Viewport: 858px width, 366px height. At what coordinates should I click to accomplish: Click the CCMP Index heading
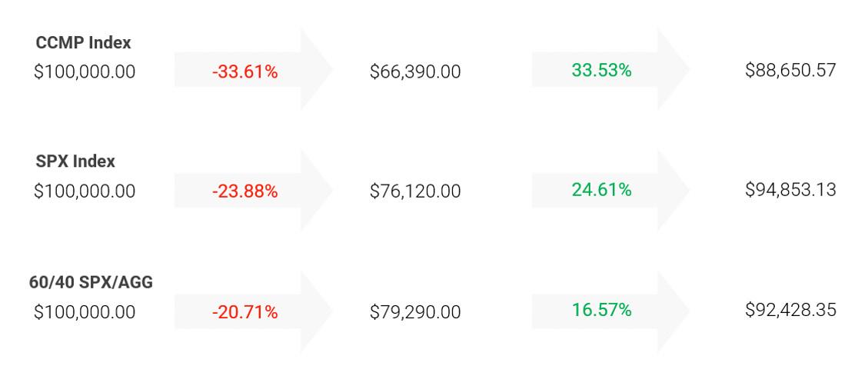click(83, 42)
